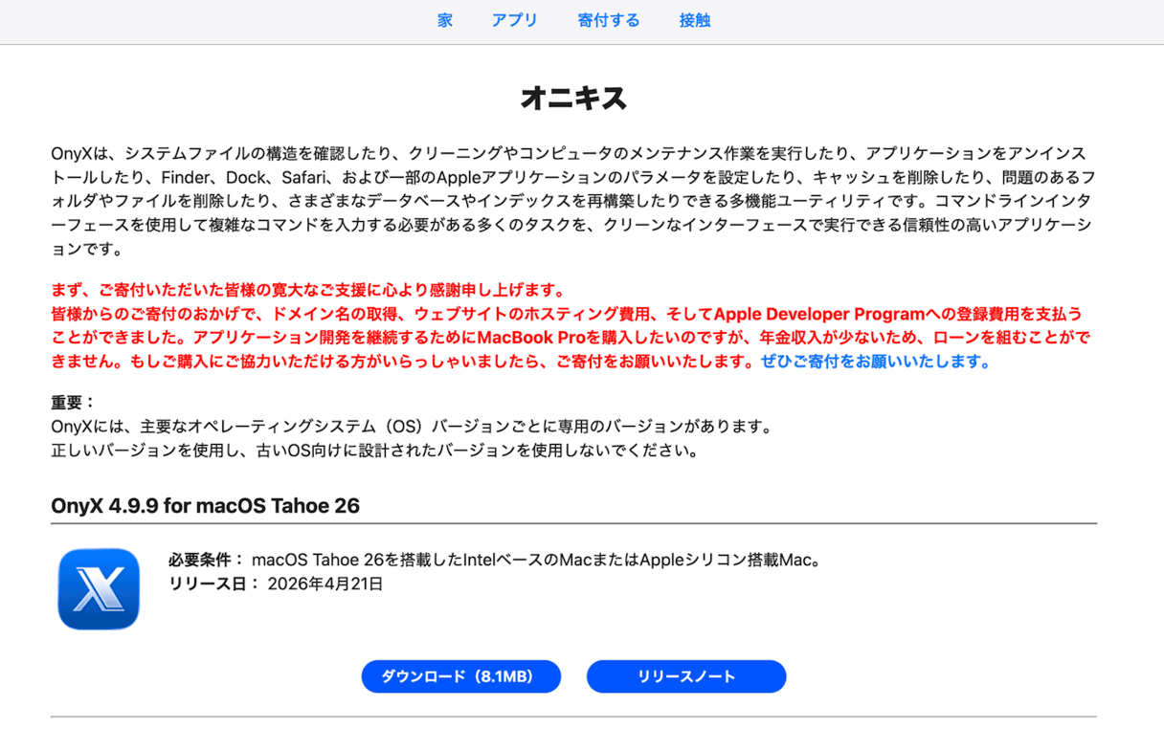The width and height of the screenshot is (1164, 750).
Task: Click the line 正しいバージョンを使用し
Action: tap(374, 450)
